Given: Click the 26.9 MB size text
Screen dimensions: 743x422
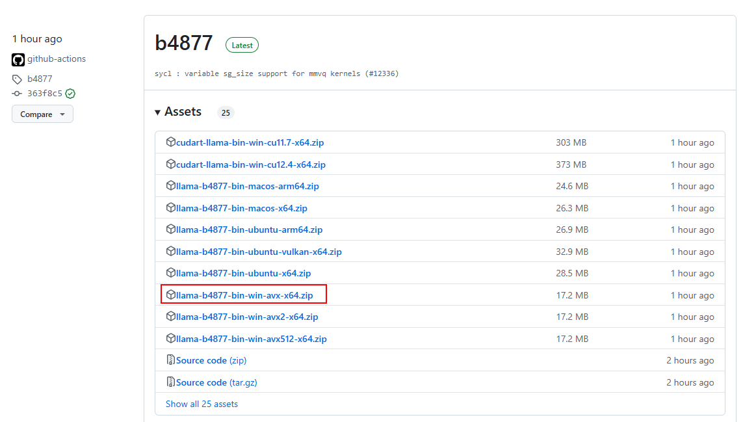Looking at the screenshot, I should click(x=572, y=230).
